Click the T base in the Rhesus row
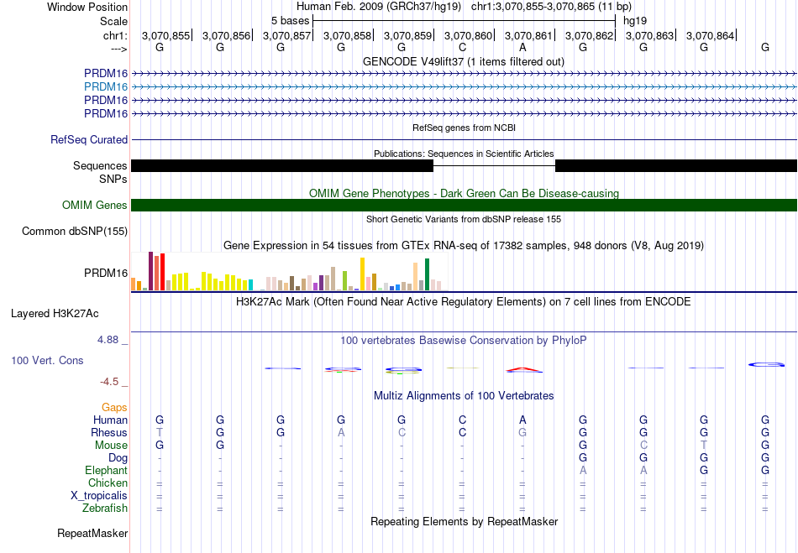 coord(160,432)
